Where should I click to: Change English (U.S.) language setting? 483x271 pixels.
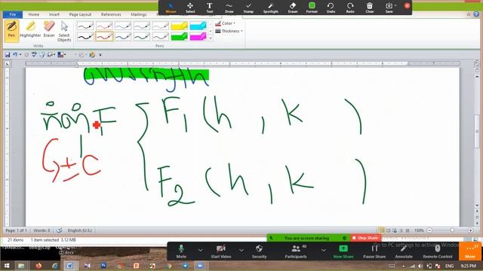(x=79, y=230)
